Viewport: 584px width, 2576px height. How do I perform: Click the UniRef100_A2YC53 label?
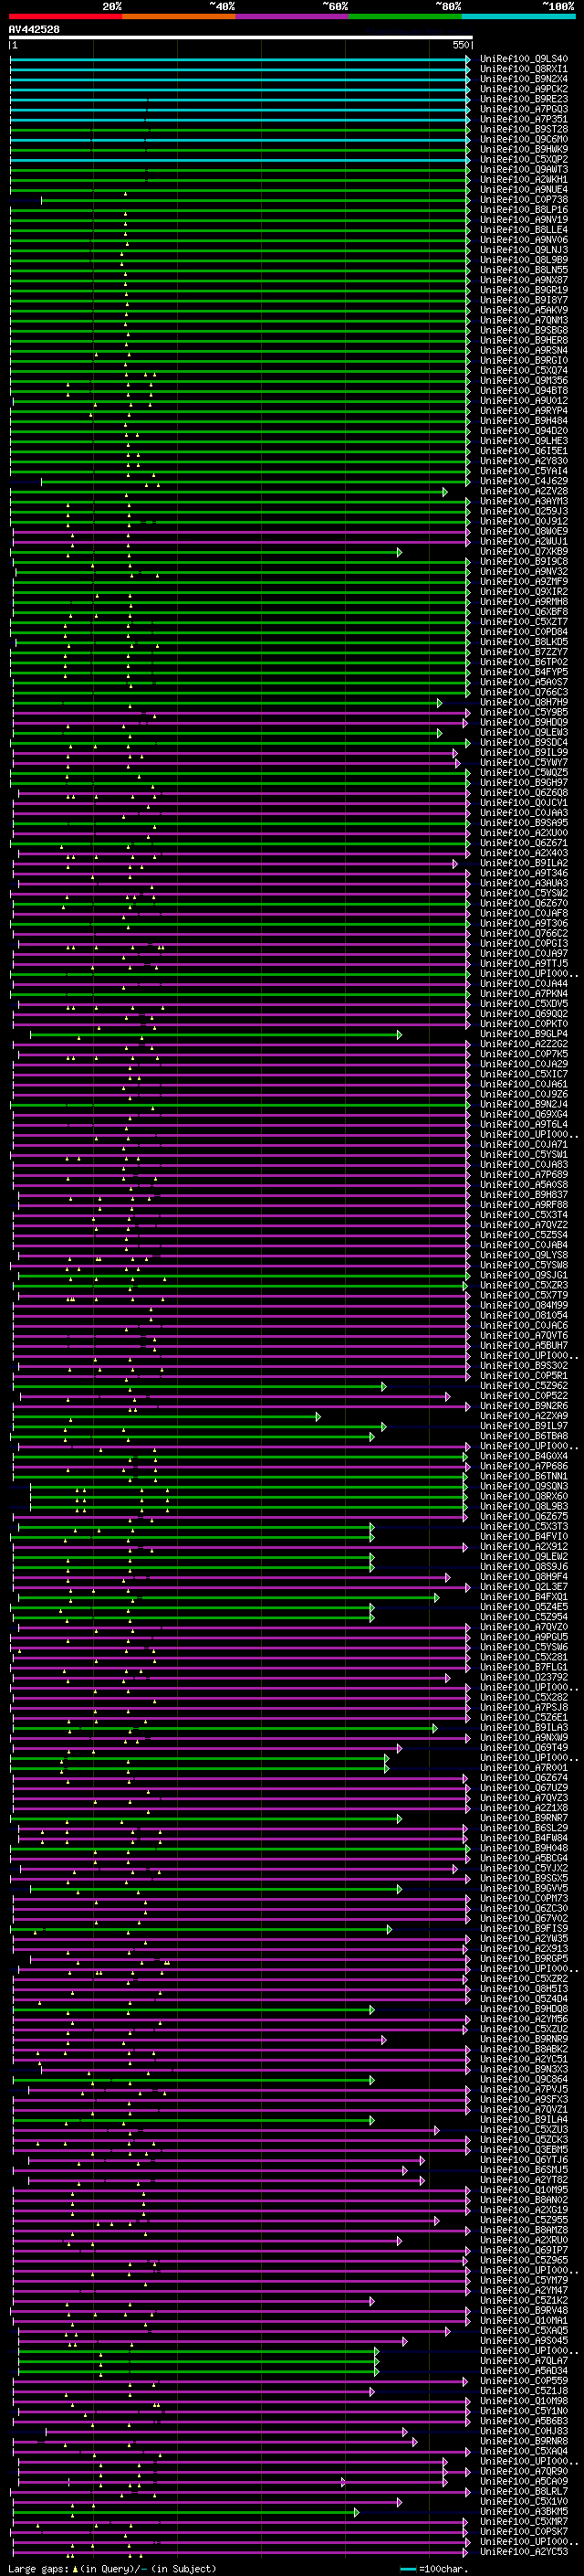[x=524, y=2552]
